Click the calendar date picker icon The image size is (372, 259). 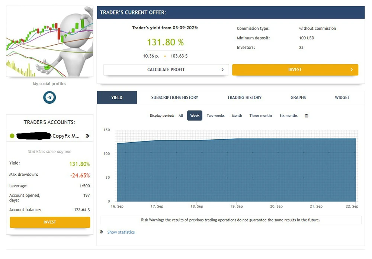(306, 116)
